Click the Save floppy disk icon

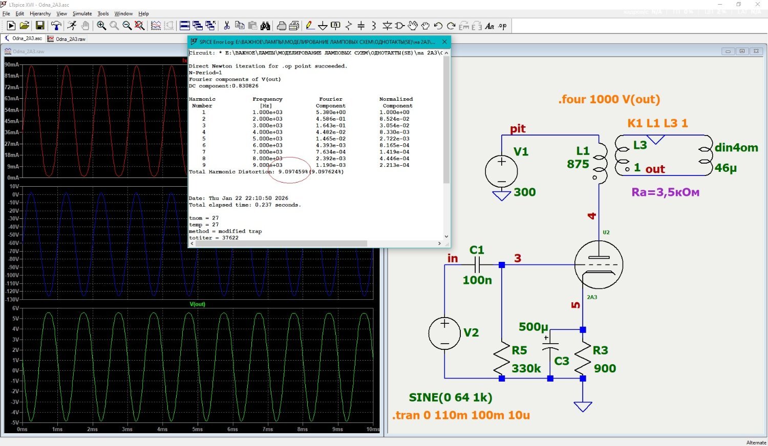click(39, 26)
